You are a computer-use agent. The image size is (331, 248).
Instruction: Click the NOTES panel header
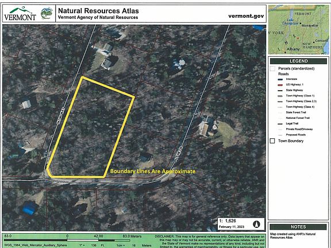coord(298,227)
